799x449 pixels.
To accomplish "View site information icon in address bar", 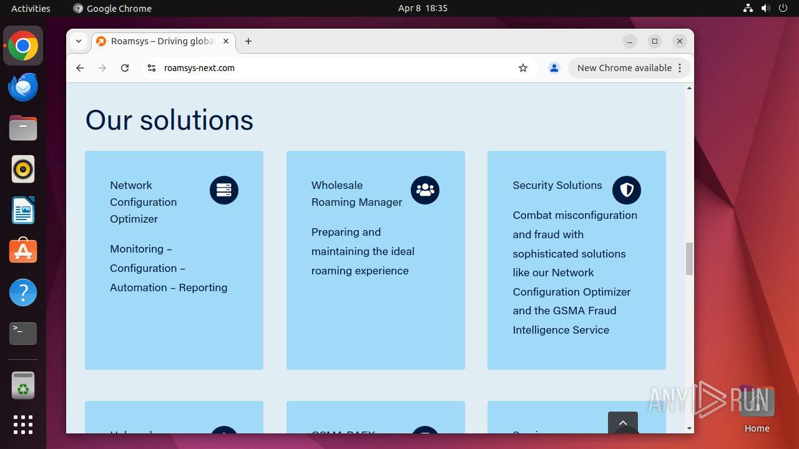I will click(151, 68).
